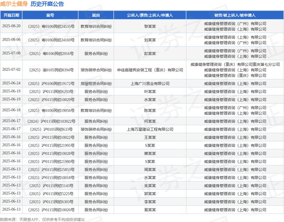Click plaintiff 何某某
The height and width of the screenshot is (222, 284).
(150, 122)
